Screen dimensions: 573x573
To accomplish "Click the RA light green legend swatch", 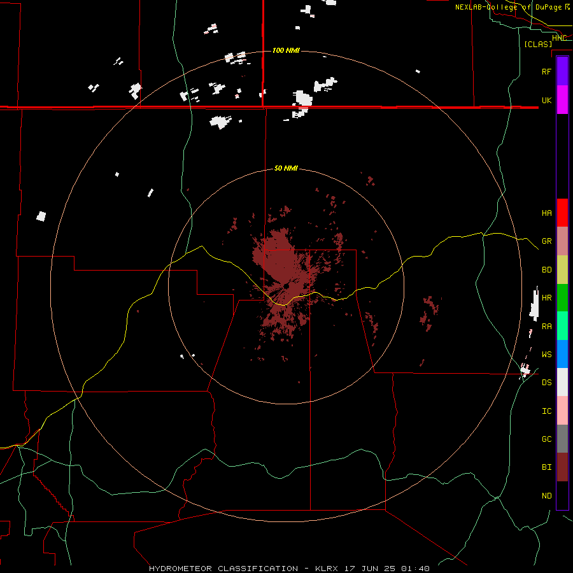I will (x=562, y=326).
